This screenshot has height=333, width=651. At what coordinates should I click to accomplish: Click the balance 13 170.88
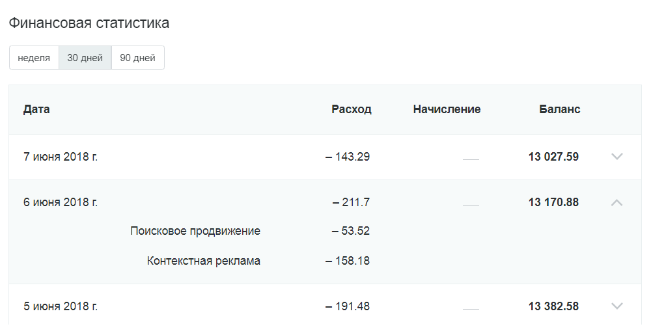[553, 202]
